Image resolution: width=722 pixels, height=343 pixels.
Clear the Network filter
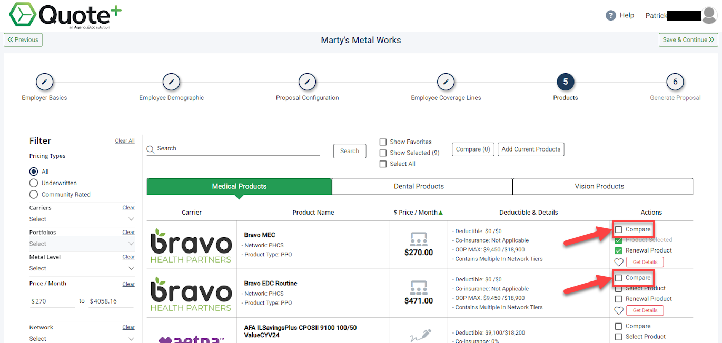(x=128, y=327)
